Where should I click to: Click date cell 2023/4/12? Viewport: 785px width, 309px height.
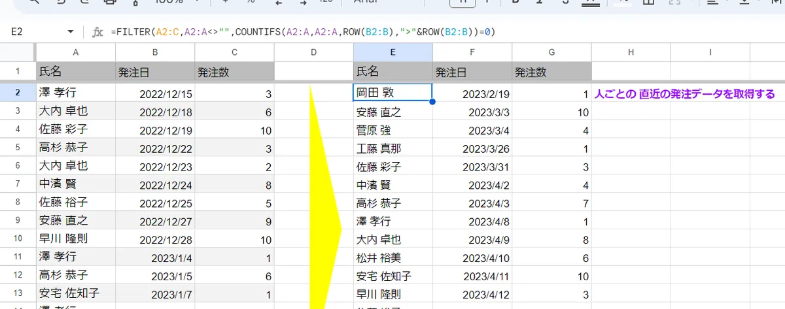point(472,293)
